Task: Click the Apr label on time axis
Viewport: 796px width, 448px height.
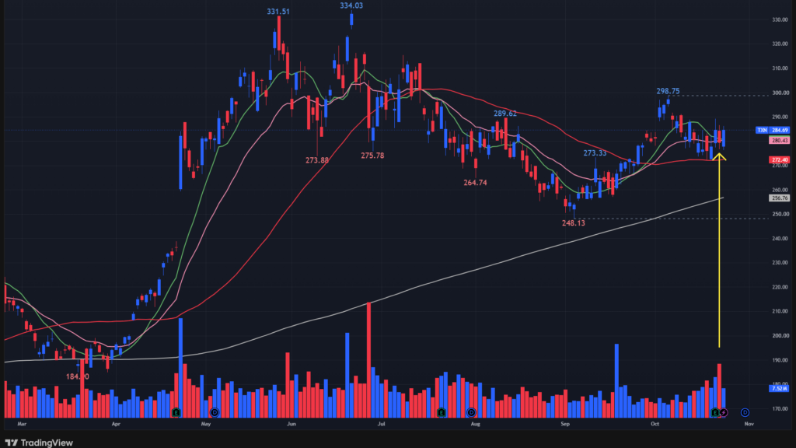Action: click(116, 424)
